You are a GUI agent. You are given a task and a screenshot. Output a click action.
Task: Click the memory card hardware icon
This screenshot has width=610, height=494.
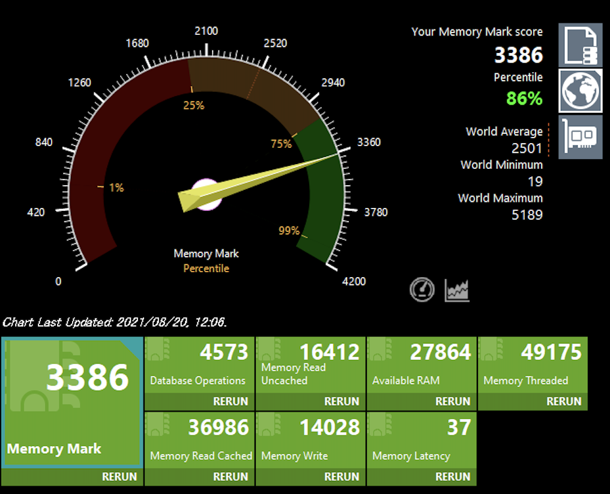pos(580,137)
